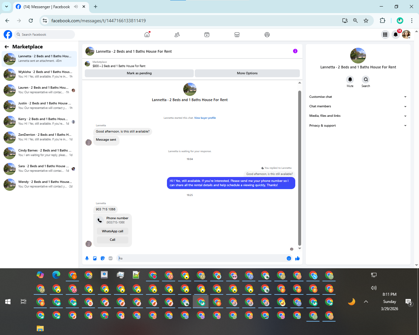Open the GIF picker icon
This screenshot has height=335, width=419.
point(111,258)
